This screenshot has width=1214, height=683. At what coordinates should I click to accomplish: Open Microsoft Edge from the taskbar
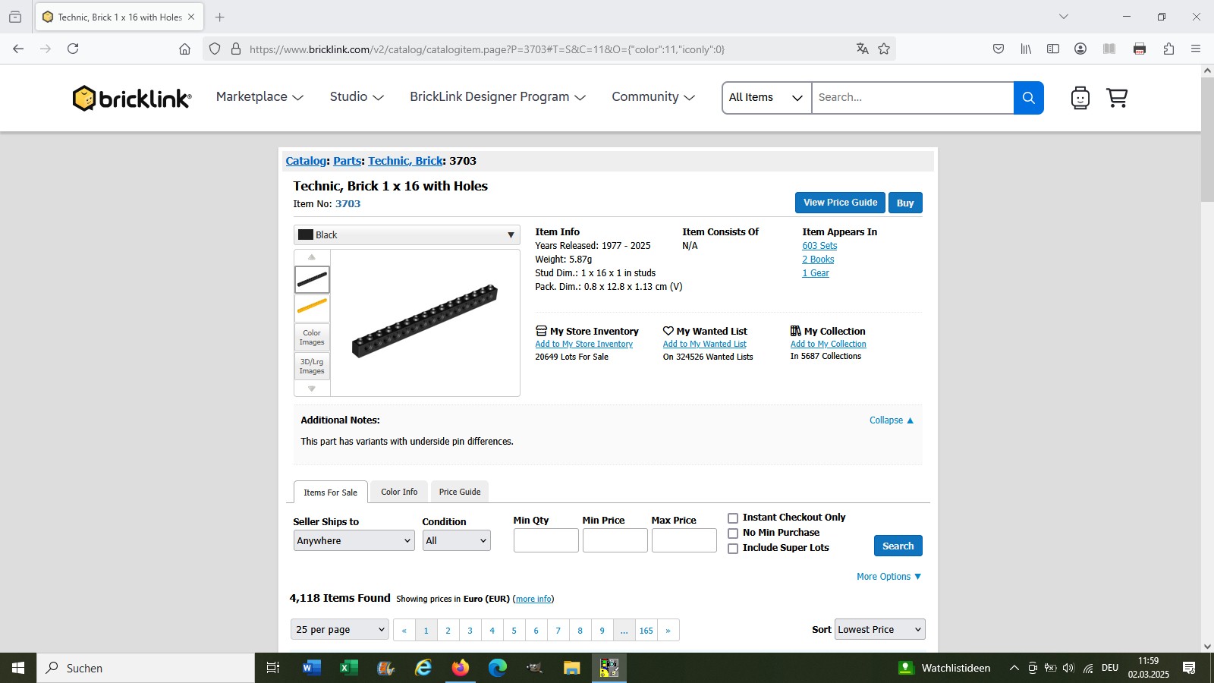498,668
